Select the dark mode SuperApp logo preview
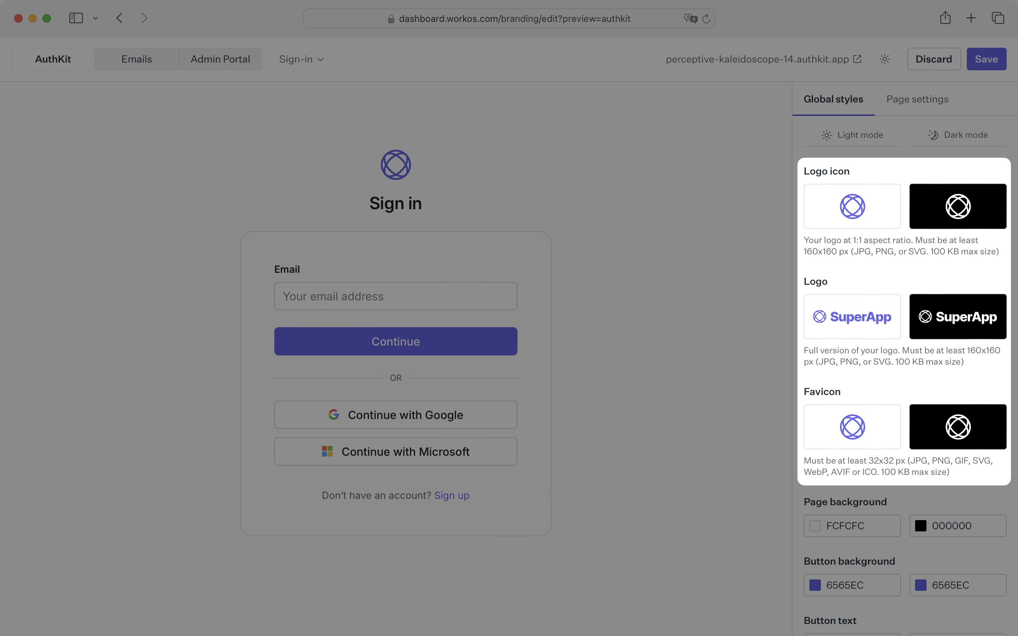 [958, 316]
